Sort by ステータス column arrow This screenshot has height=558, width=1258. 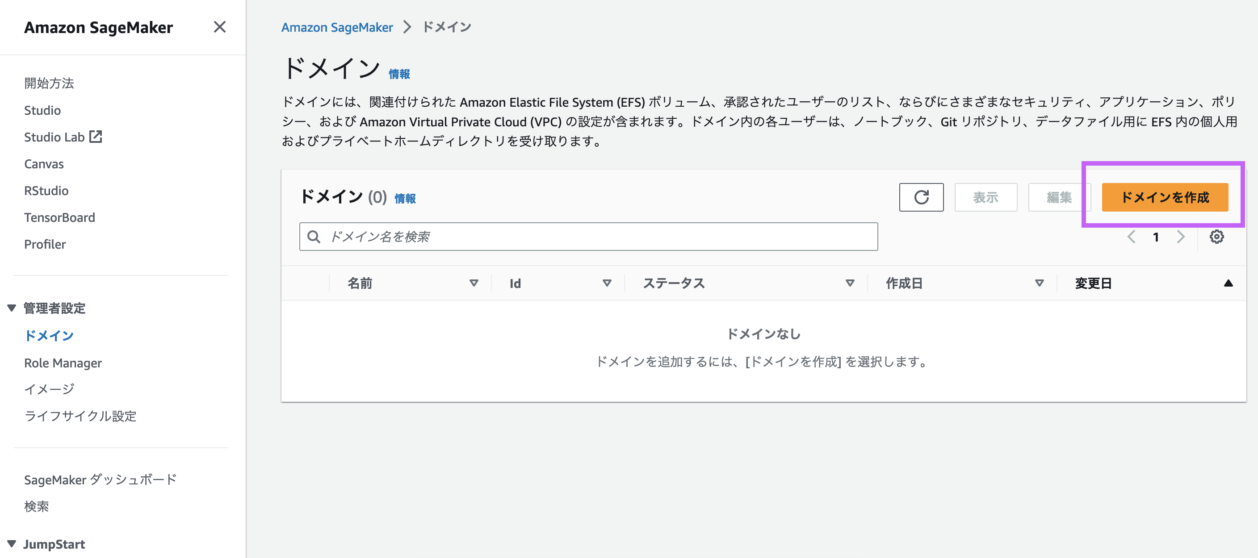tap(850, 283)
